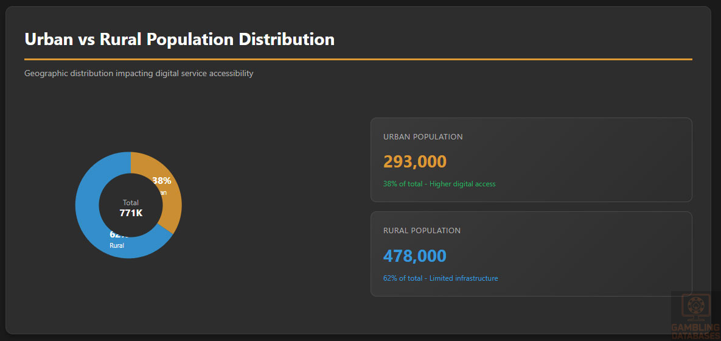This screenshot has width=721, height=341.
Task: Click the 38% label on the donut chart
Action: tap(162, 181)
